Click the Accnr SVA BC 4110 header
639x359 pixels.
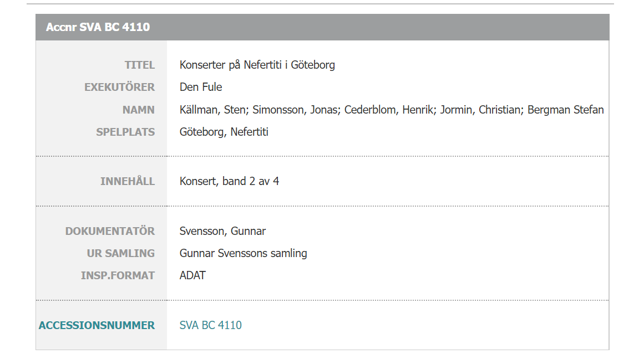(98, 27)
